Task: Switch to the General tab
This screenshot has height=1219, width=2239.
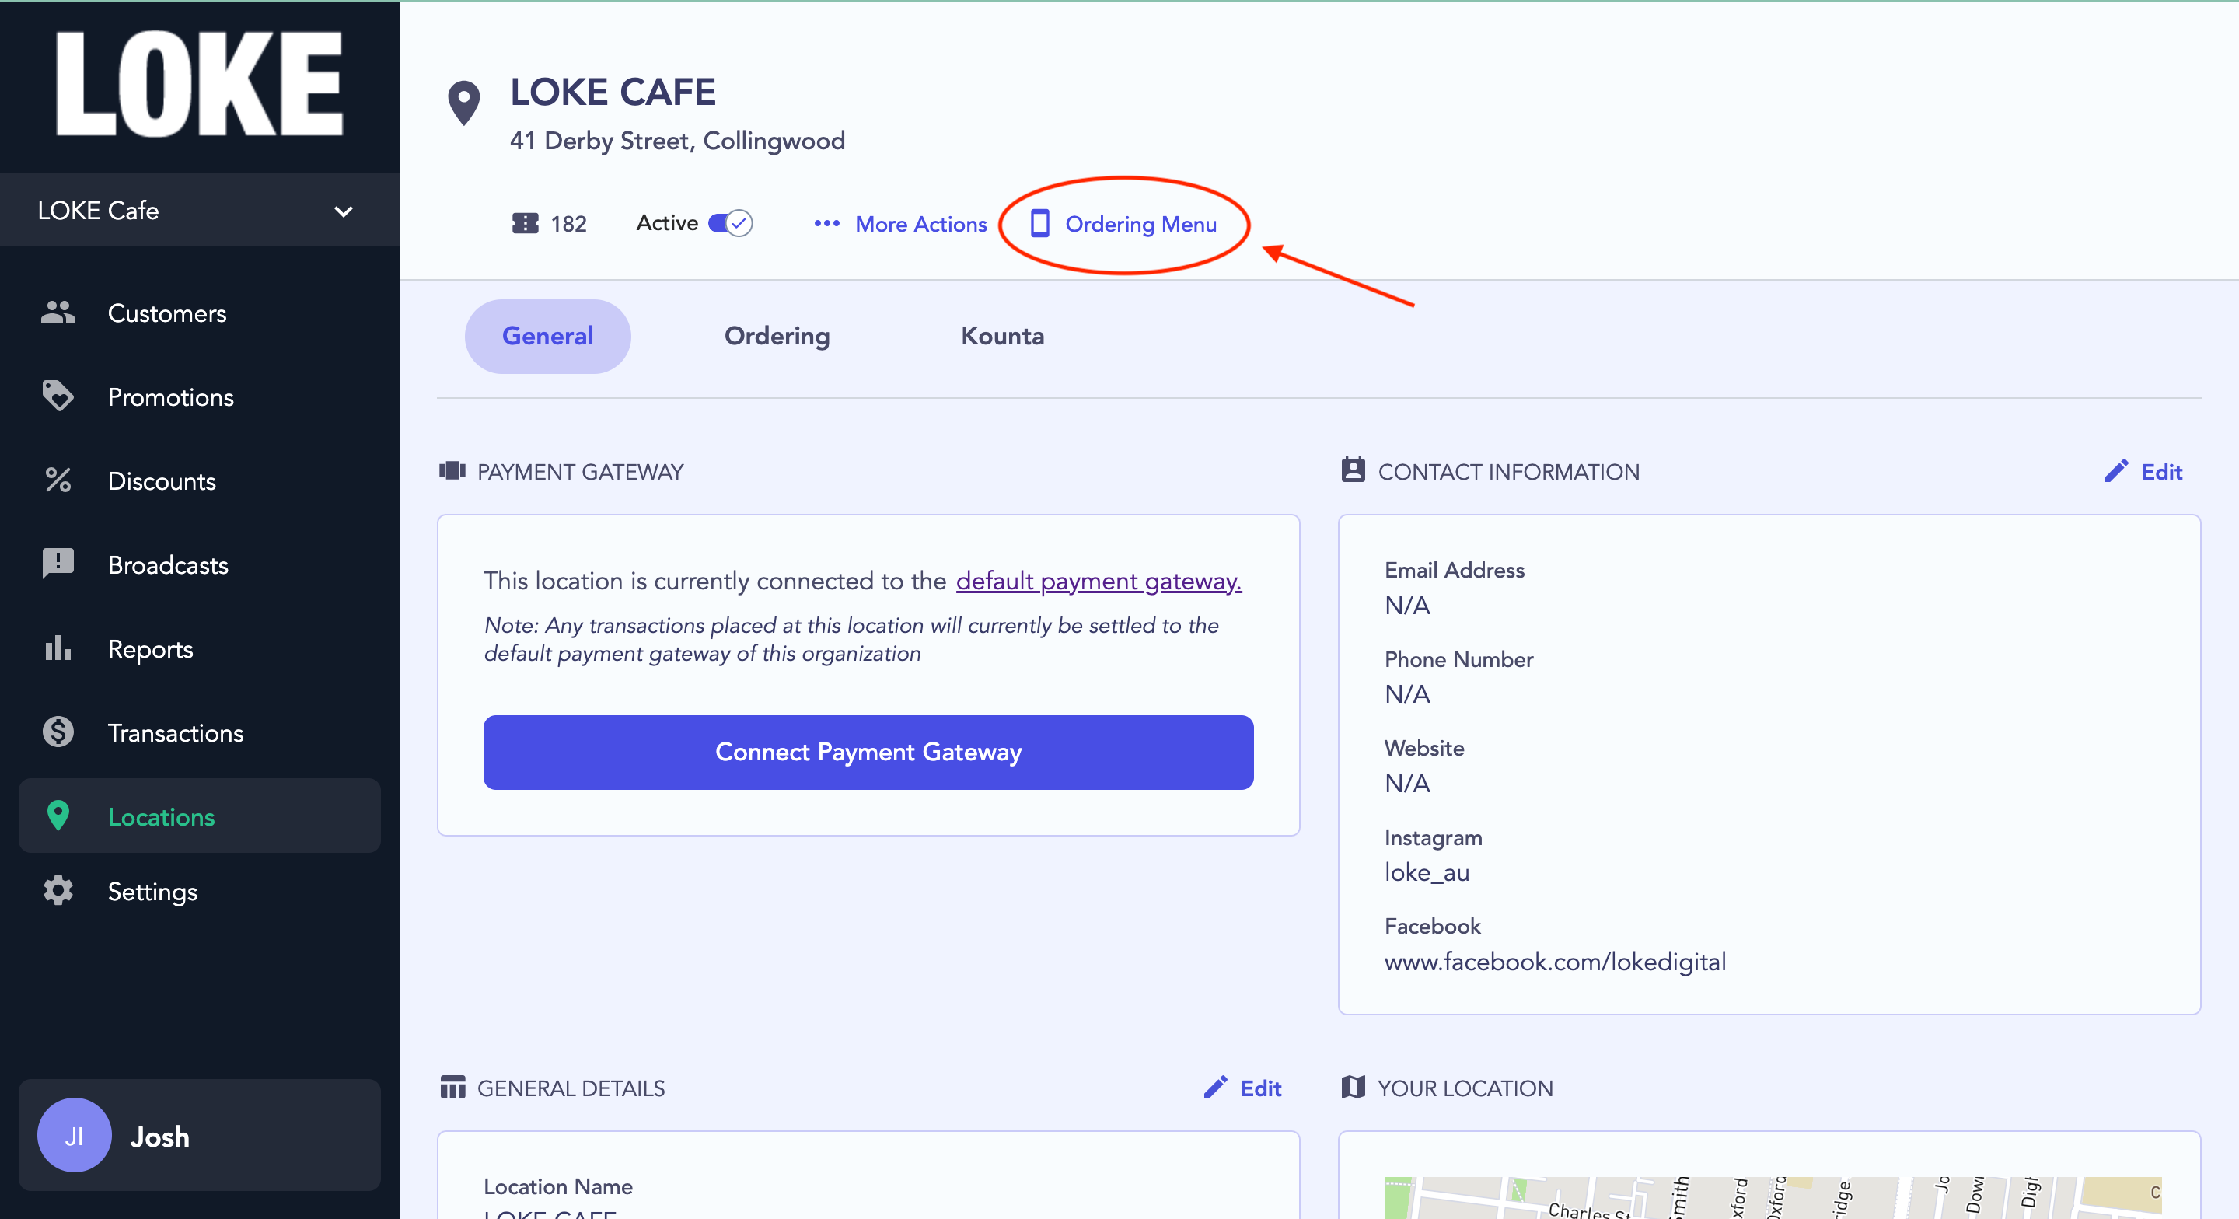Action: coord(547,336)
